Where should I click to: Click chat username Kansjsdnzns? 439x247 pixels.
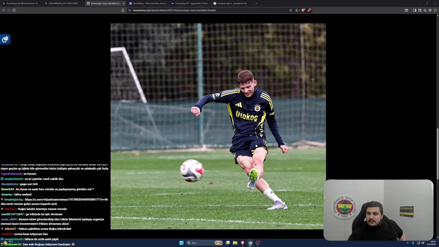pos(10,184)
